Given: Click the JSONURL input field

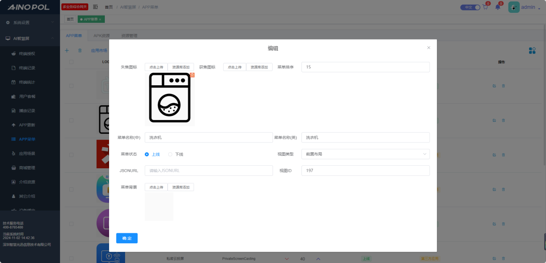Looking at the screenshot, I should pos(209,170).
